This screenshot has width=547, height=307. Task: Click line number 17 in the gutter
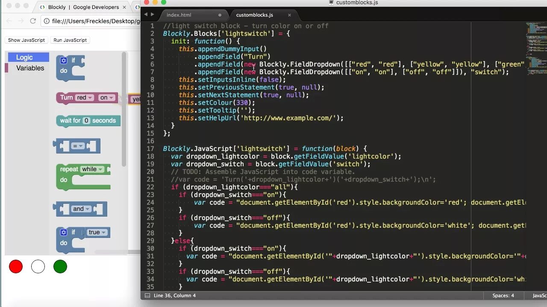coord(150,149)
